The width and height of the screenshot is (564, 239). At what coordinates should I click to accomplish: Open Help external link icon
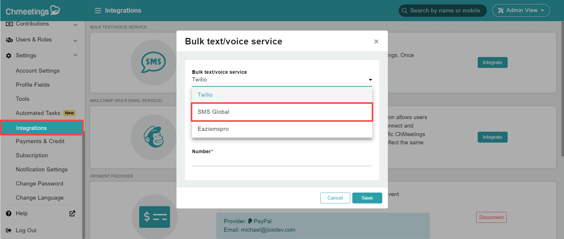click(x=72, y=213)
